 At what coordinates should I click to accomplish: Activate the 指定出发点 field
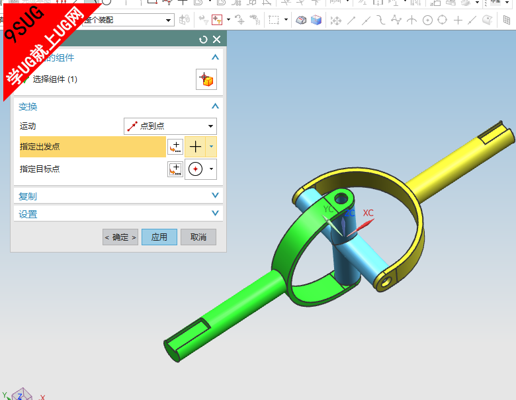pos(93,147)
